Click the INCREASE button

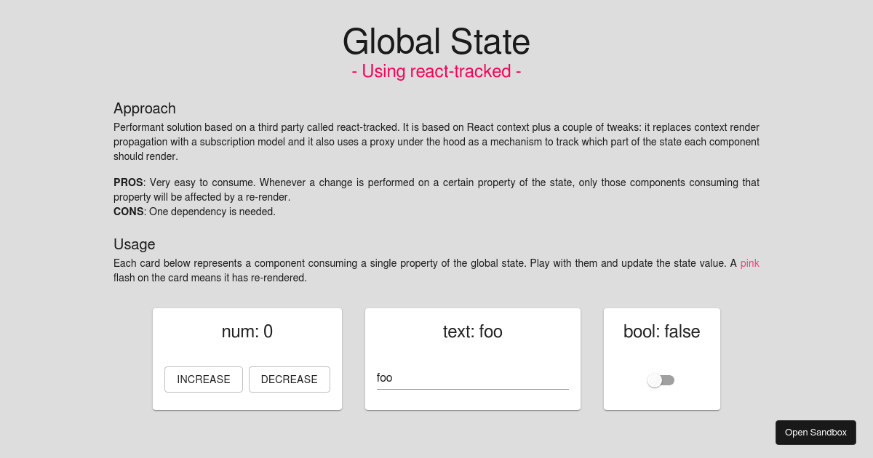click(204, 379)
